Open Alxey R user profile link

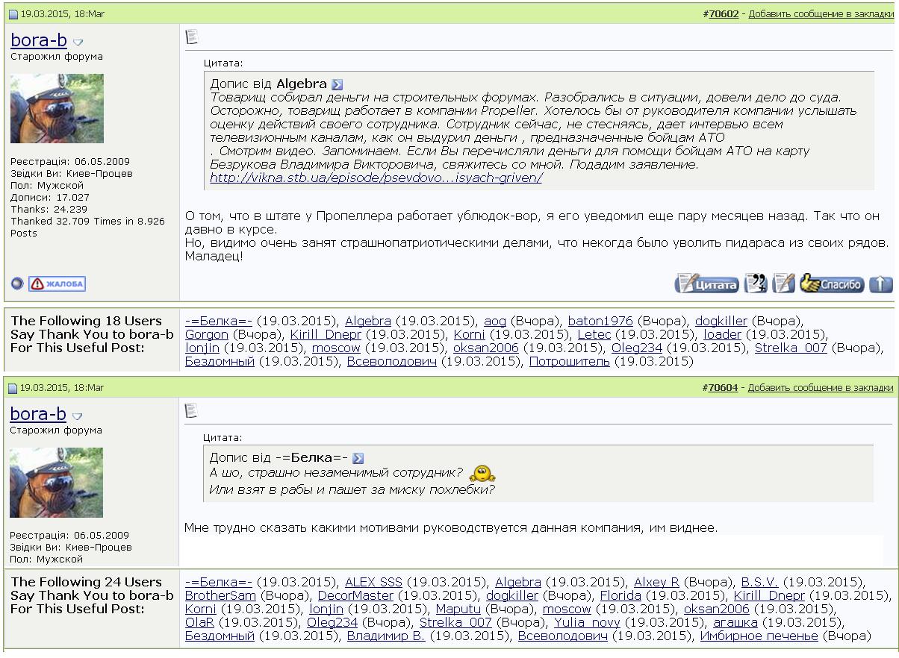click(656, 582)
